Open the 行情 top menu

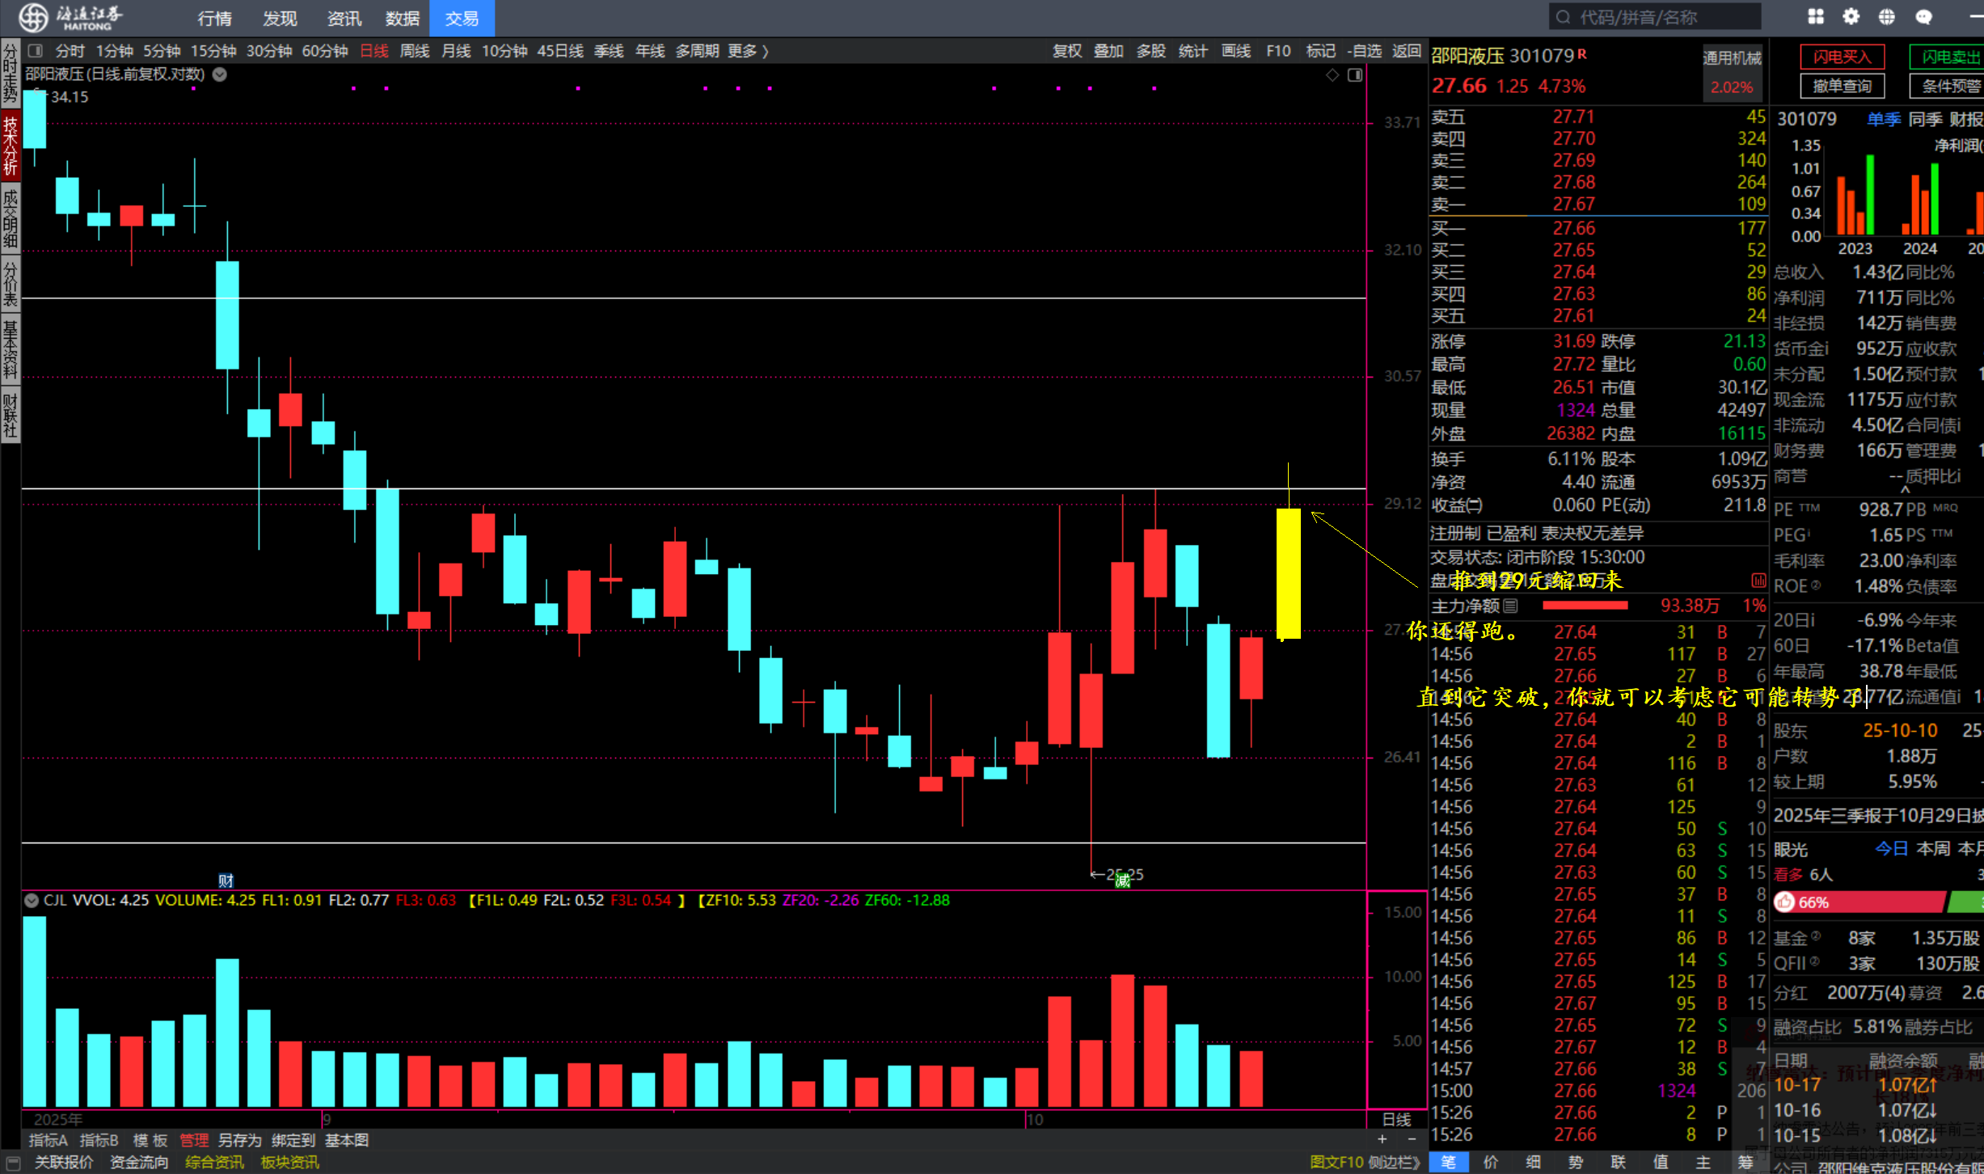[214, 19]
